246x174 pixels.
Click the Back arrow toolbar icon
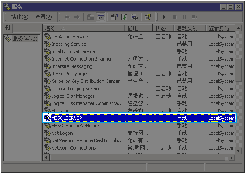click(67, 17)
